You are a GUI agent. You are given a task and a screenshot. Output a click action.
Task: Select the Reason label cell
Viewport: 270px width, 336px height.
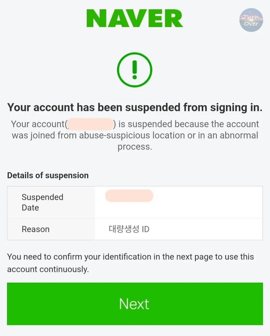pos(51,229)
